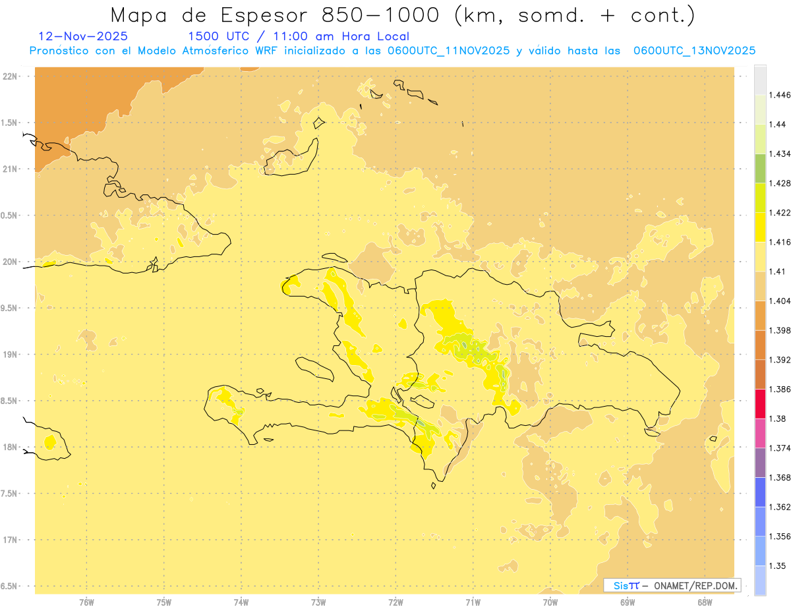Click the blue legend swatch between 1.362 and 1.368
The image size is (791, 611).
pos(760,492)
